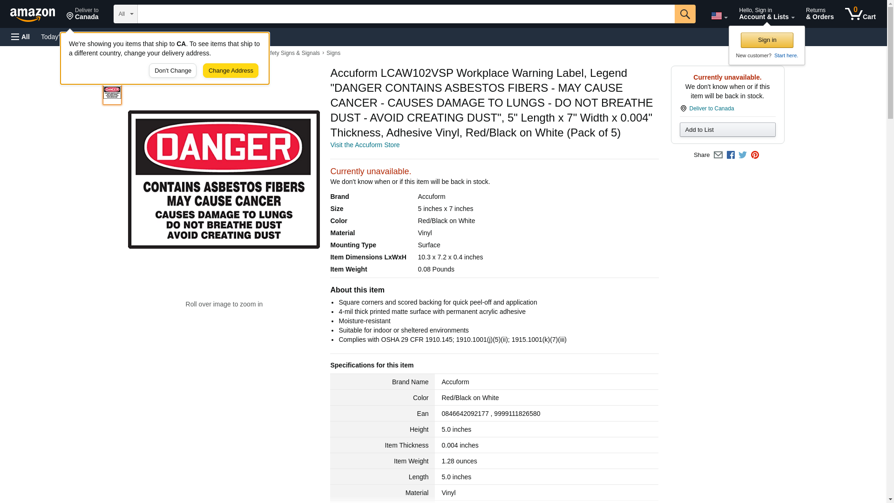Share on Facebook icon
This screenshot has height=503, width=894.
point(731,155)
